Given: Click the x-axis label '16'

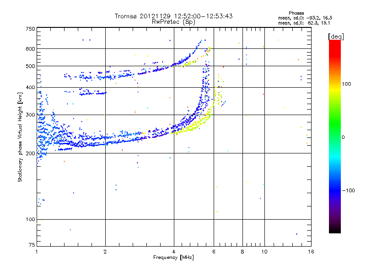Looking at the screenshot, I should (x=311, y=252).
